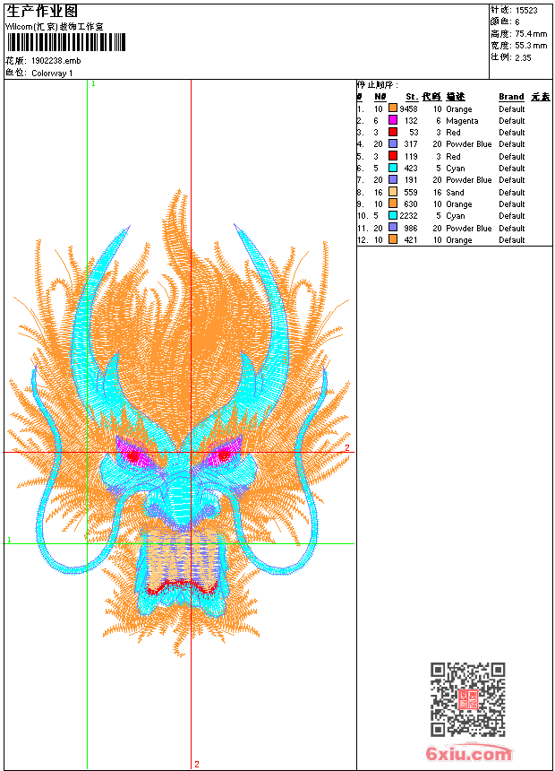The height and width of the screenshot is (771, 555).
Task: Select the Red swatch beside 53 stitches
Action: [x=393, y=133]
